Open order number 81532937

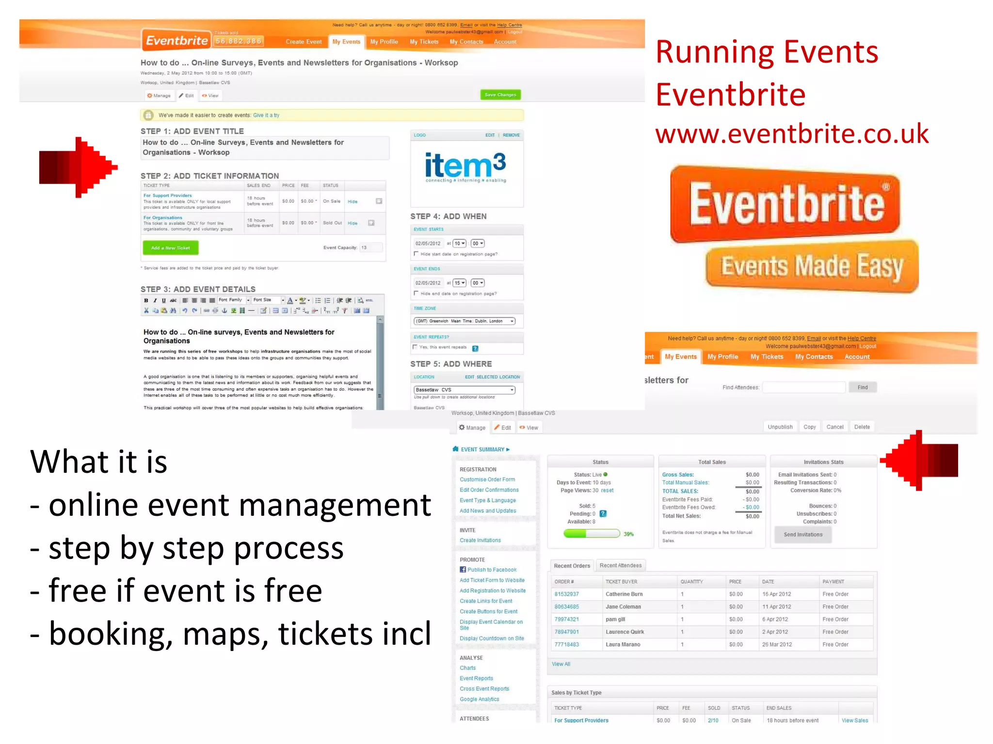click(567, 594)
